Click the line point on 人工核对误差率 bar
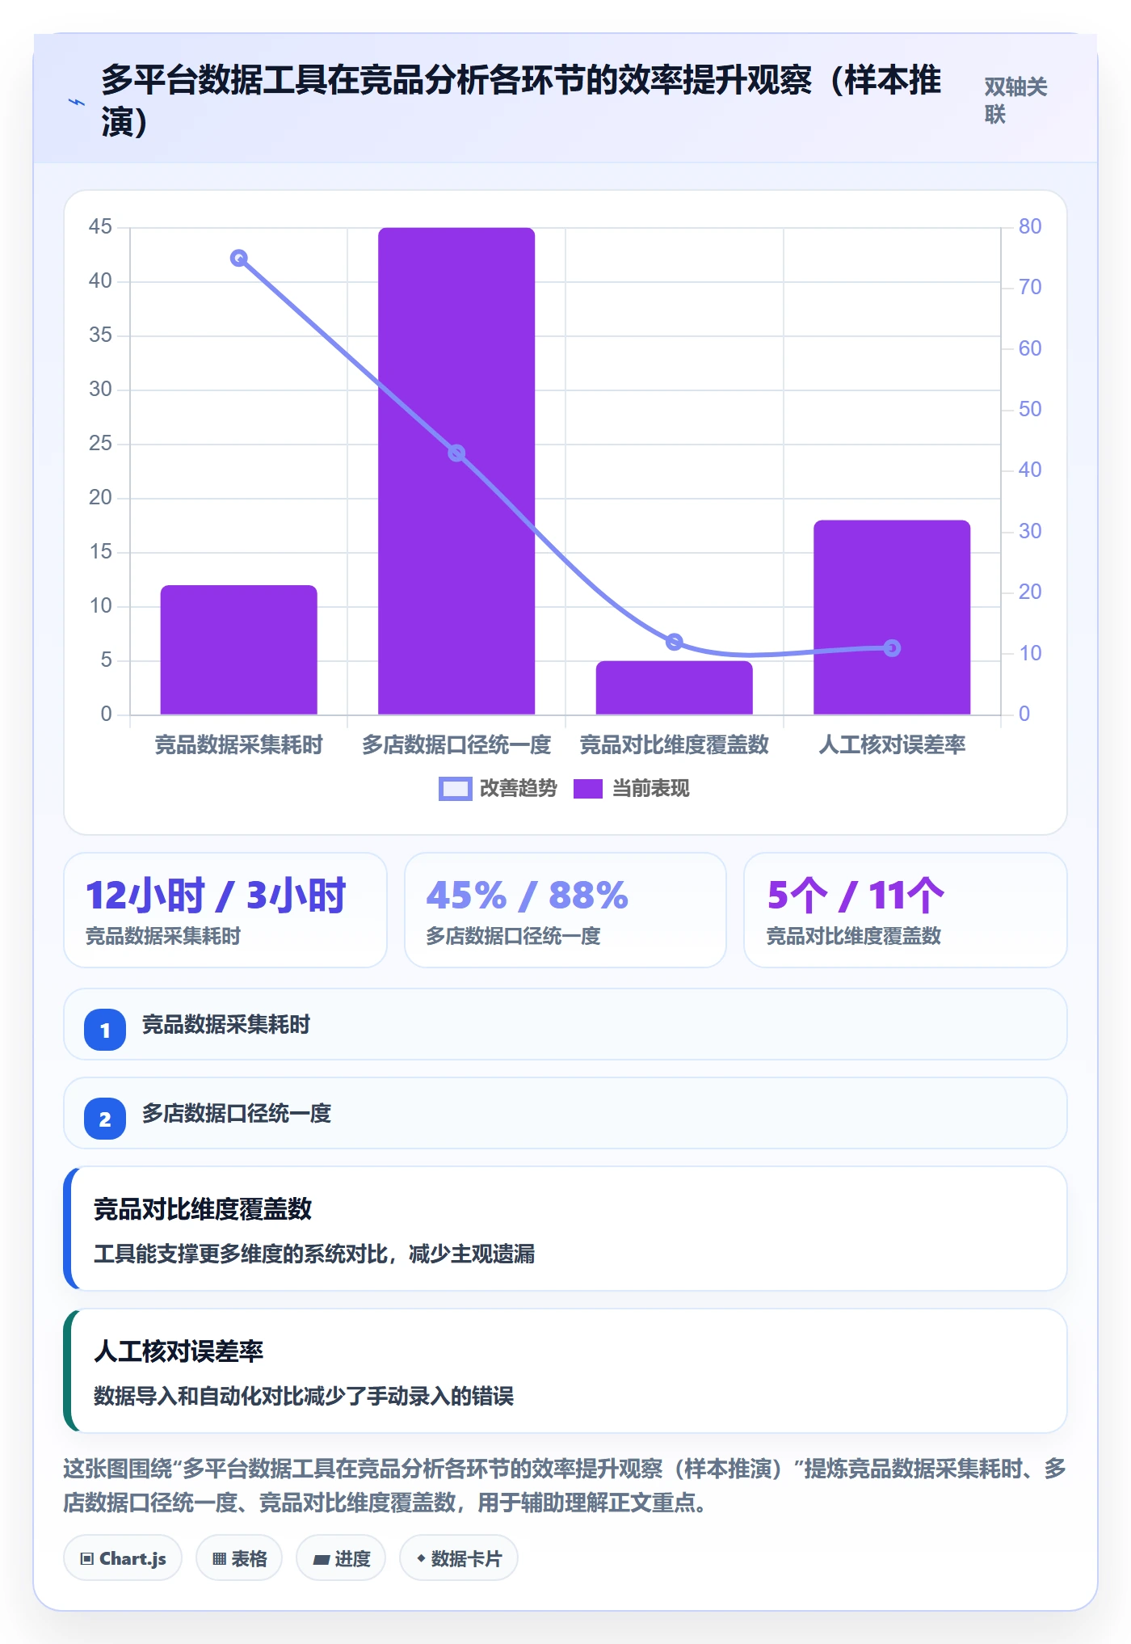This screenshot has height=1644, width=1131. 892,648
